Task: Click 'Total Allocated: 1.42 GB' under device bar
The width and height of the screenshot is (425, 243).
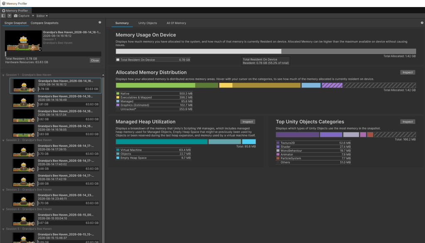Action: pyautogui.click(x=399, y=56)
